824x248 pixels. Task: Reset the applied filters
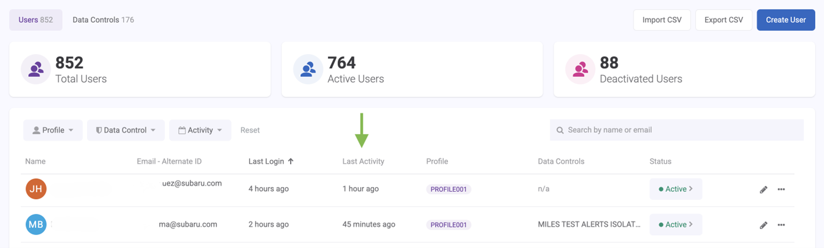(x=250, y=130)
